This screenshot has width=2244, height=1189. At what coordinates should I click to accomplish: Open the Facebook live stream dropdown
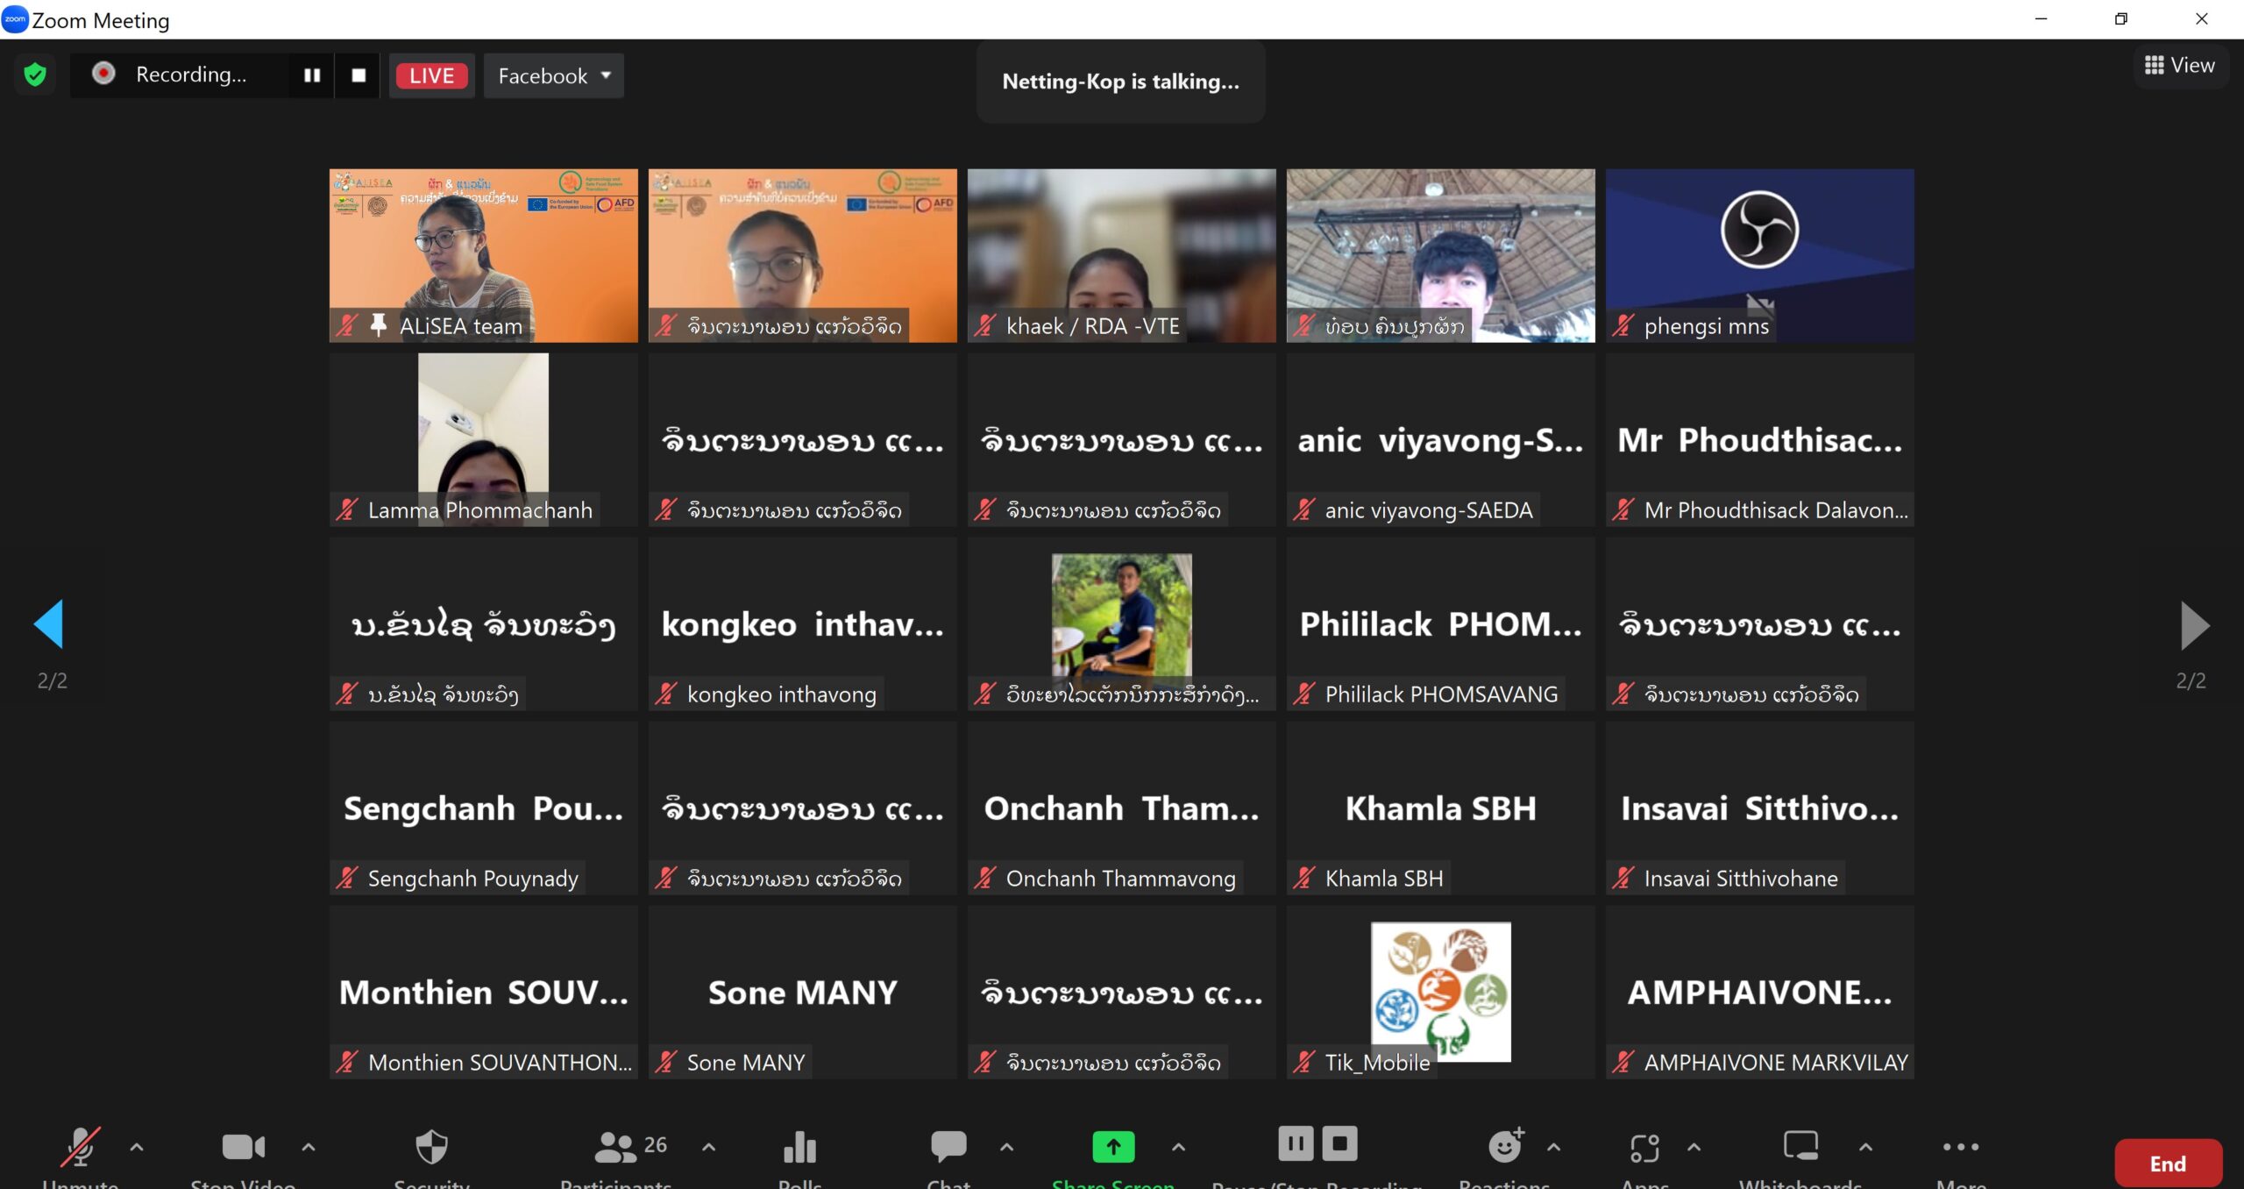point(554,76)
